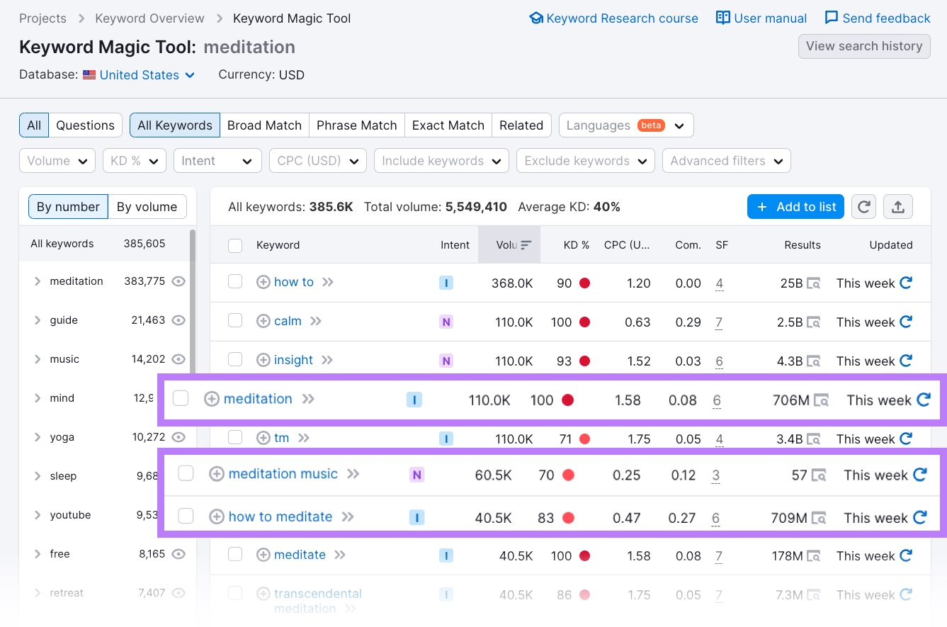This screenshot has height=627, width=947.
Task: Open the KD % filter dropdown
Action: coord(134,161)
